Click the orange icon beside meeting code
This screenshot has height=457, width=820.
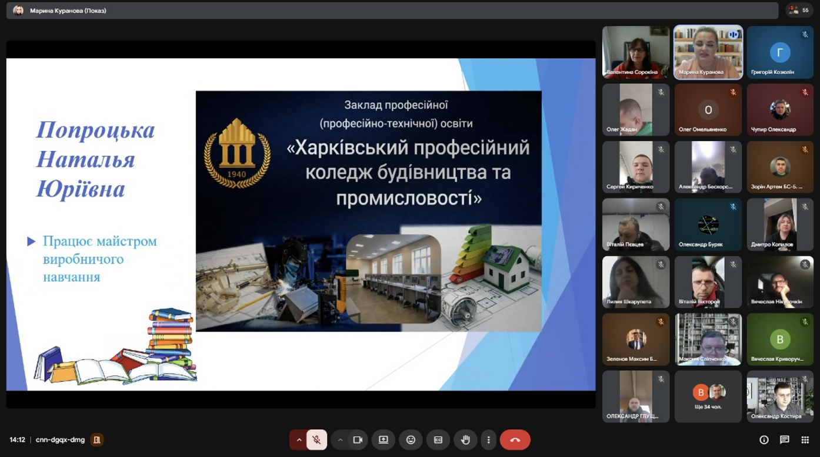click(97, 440)
